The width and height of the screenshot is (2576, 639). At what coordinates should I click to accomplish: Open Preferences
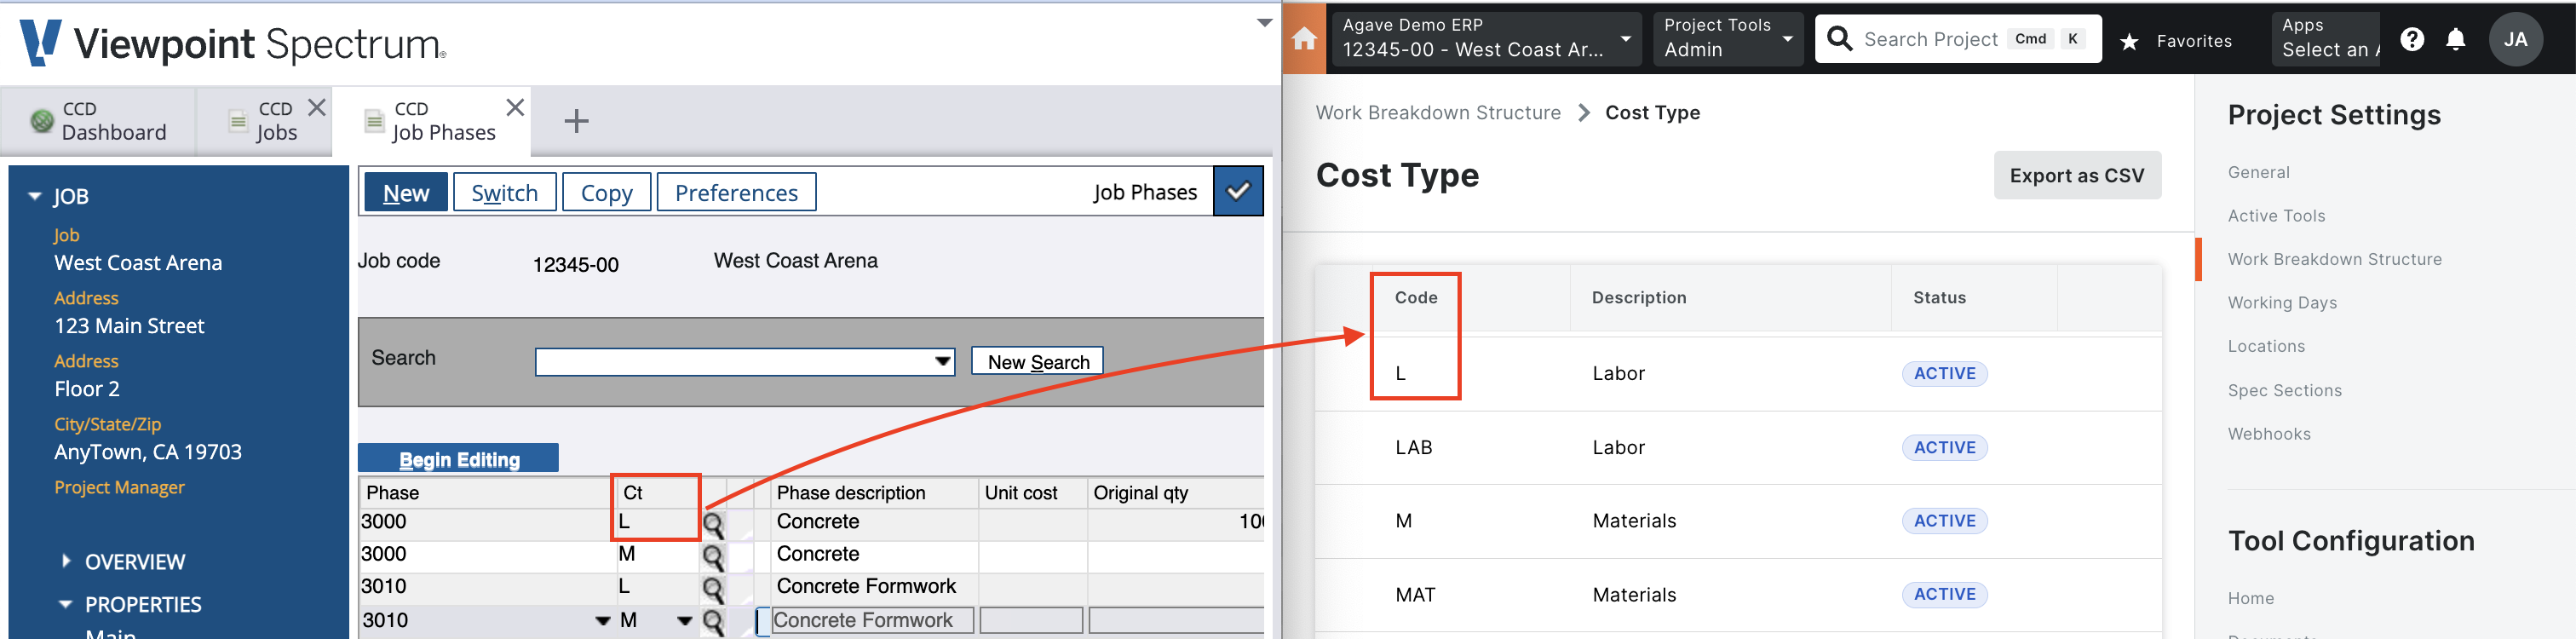point(736,192)
